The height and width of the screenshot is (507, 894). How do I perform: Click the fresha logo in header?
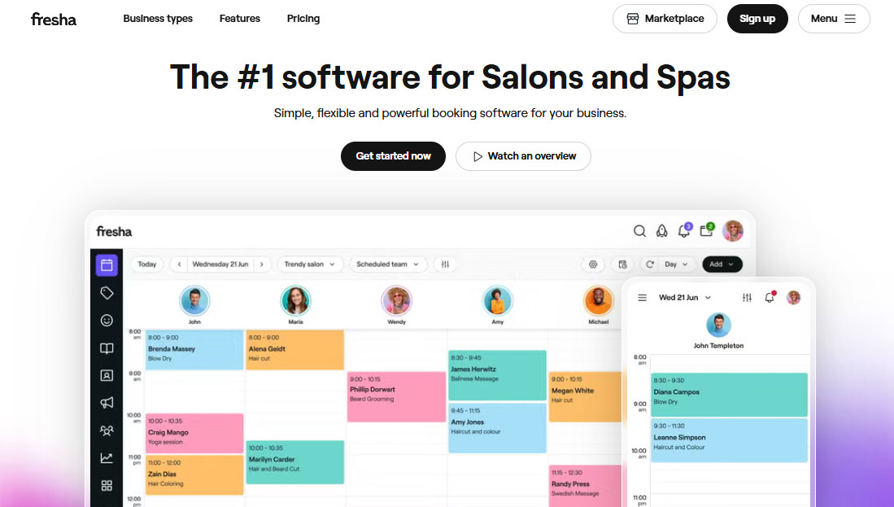pyautogui.click(x=54, y=20)
